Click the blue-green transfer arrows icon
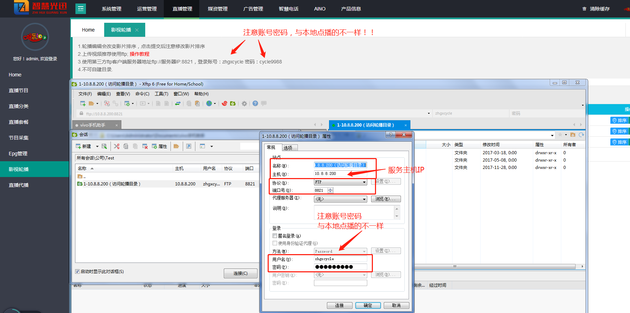630x313 pixels. [x=178, y=103]
